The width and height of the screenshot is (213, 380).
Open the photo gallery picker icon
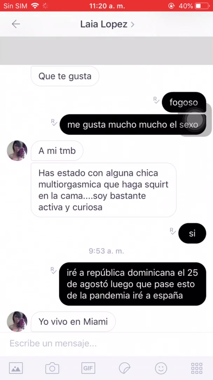pos(16,368)
